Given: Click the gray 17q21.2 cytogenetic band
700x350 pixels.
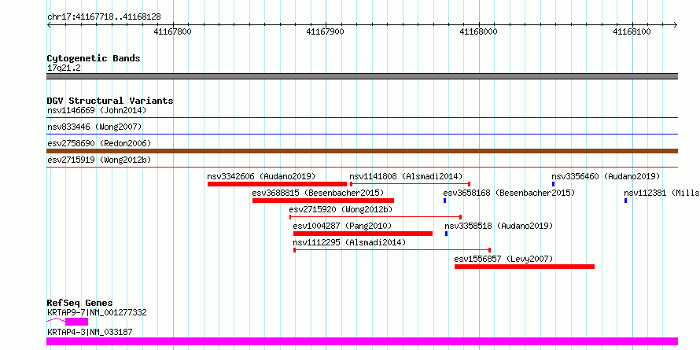Looking at the screenshot, I should [362, 76].
